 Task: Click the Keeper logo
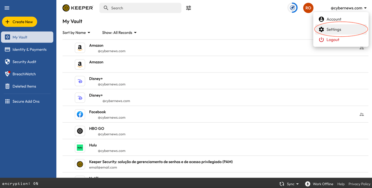click(78, 8)
